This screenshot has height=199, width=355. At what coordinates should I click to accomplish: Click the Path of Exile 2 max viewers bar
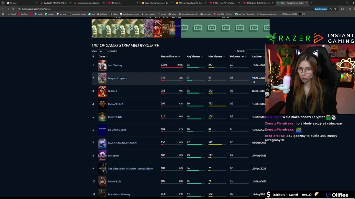point(217,106)
